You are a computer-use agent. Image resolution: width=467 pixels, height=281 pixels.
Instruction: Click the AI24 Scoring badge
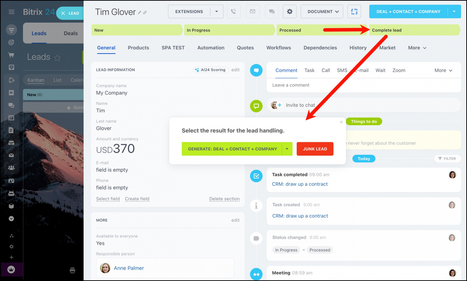point(211,70)
